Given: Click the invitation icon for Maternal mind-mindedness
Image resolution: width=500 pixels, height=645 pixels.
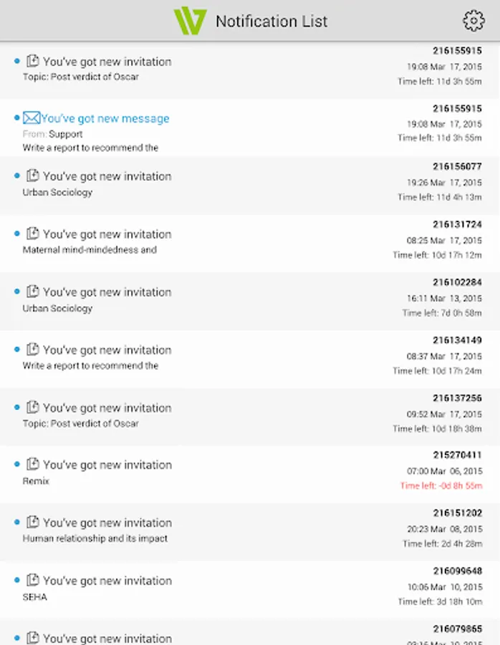Looking at the screenshot, I should click(32, 234).
